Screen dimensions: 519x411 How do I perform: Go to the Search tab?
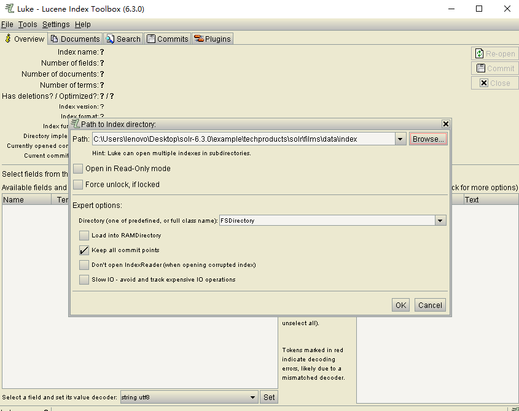(x=123, y=39)
